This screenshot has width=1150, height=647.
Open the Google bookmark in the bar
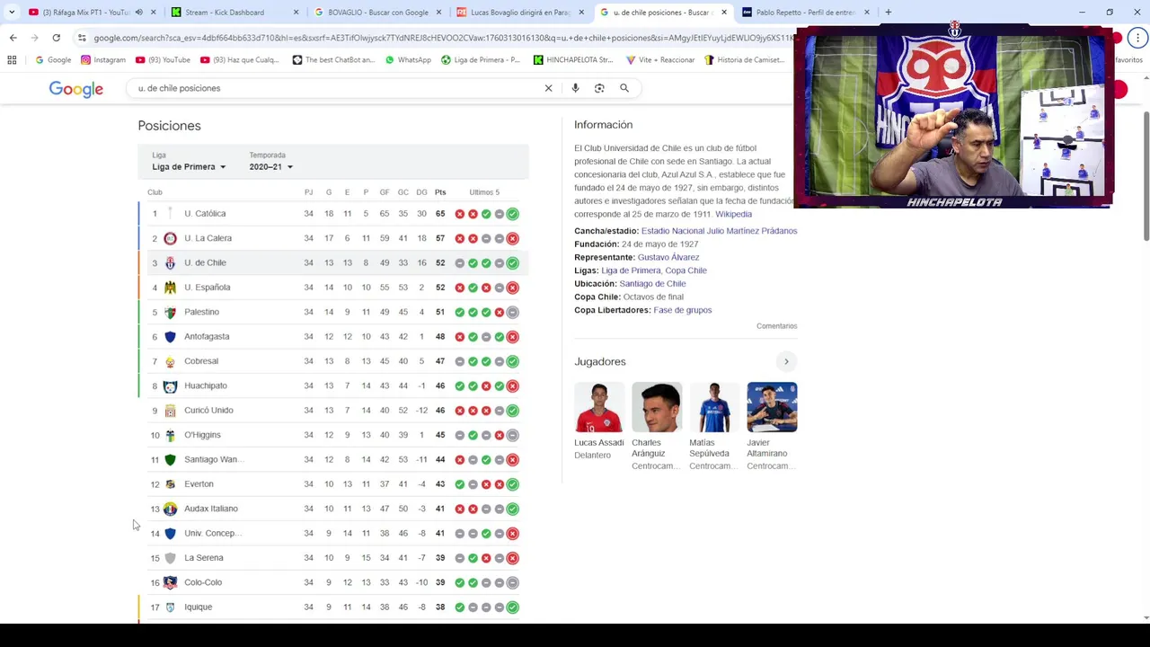coord(53,60)
